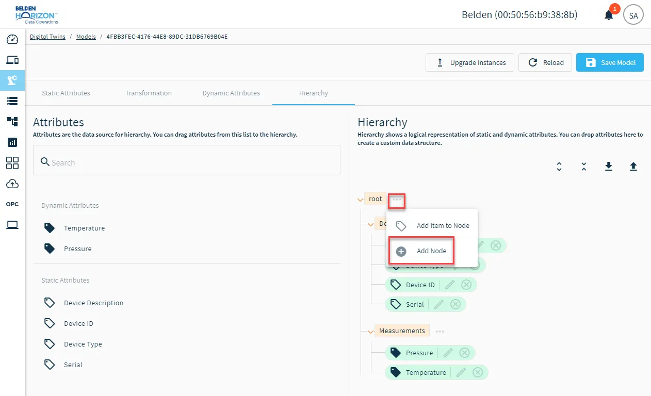Download the hierarchy icon
This screenshot has height=396, width=651.
tap(609, 167)
